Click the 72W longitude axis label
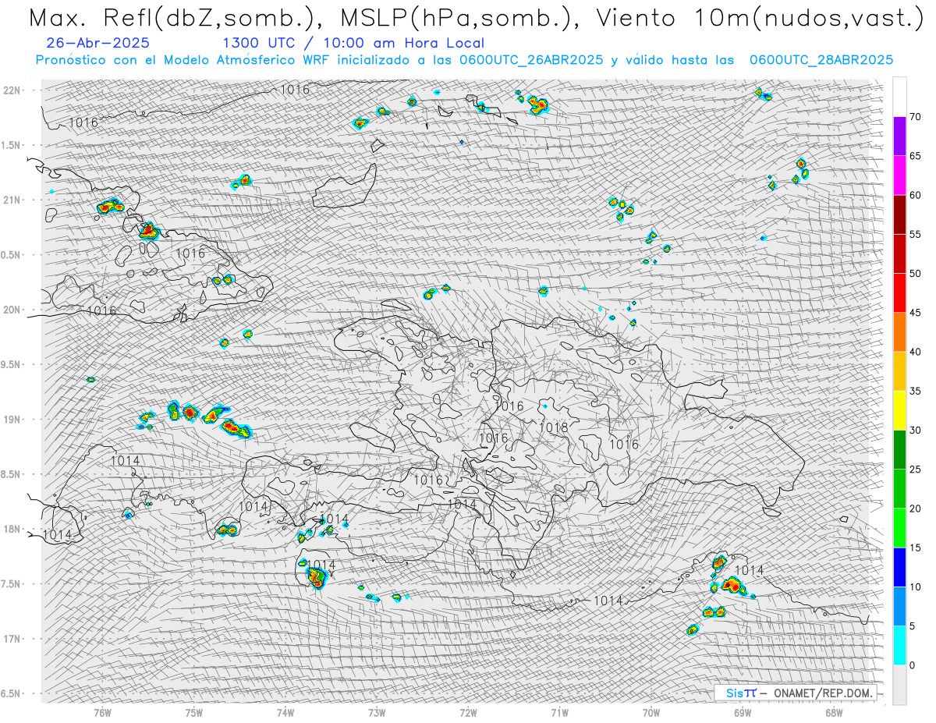 468,712
